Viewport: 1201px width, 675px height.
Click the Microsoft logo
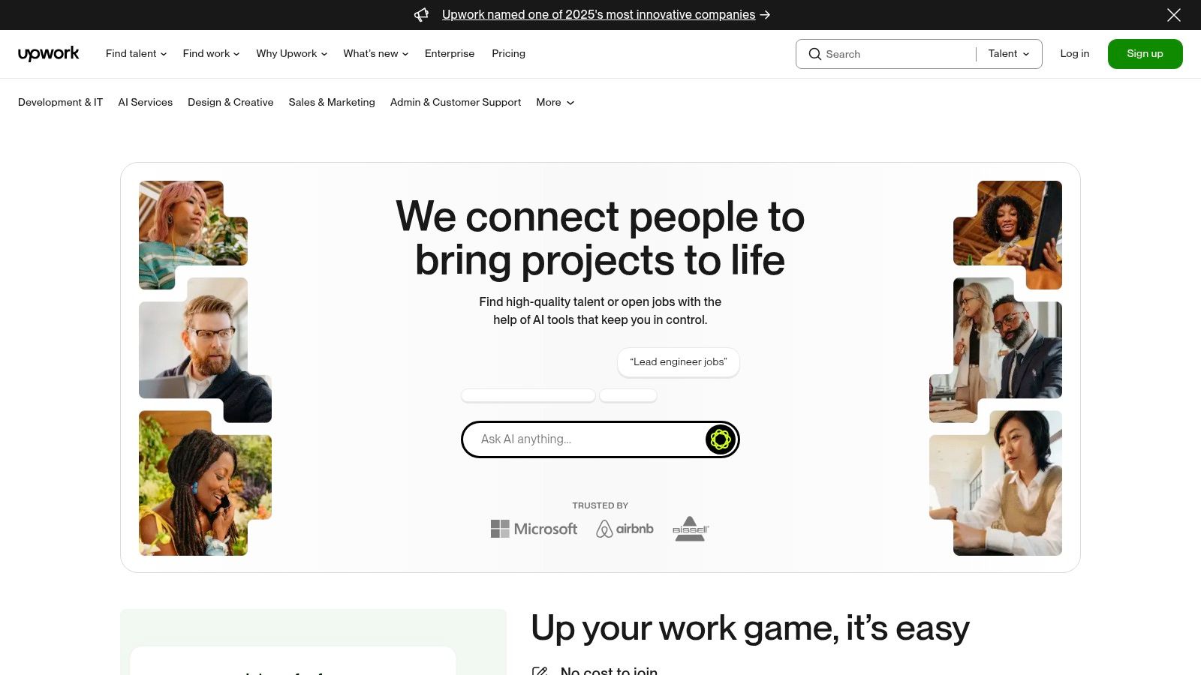534,529
